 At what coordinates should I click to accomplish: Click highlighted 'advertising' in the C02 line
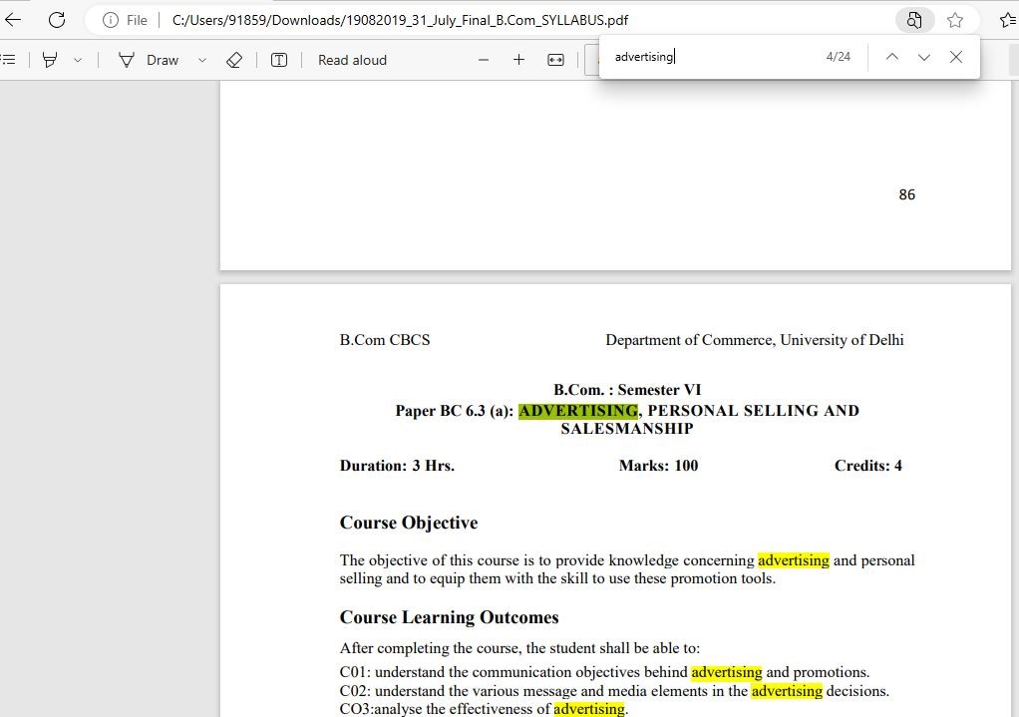pos(787,691)
